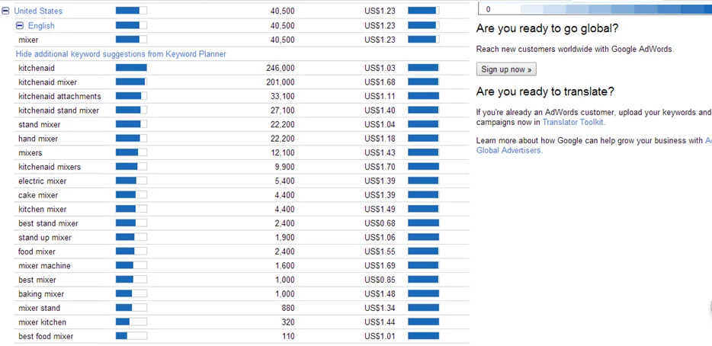Click the market-potential bar for best food mixer
This screenshot has width=712, height=346.
131,336
